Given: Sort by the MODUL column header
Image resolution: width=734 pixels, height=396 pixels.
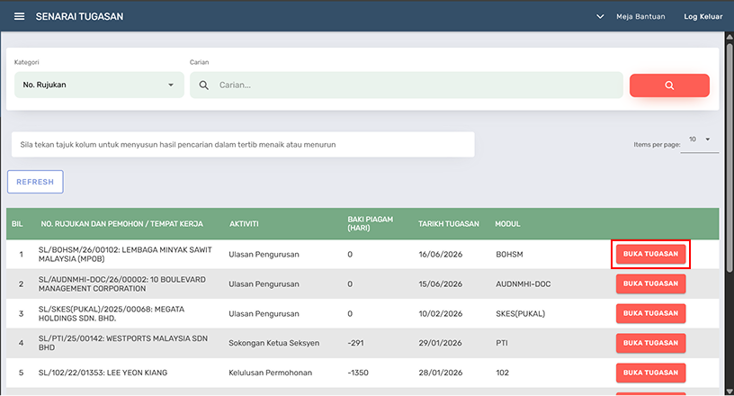Looking at the screenshot, I should pyautogui.click(x=507, y=224).
